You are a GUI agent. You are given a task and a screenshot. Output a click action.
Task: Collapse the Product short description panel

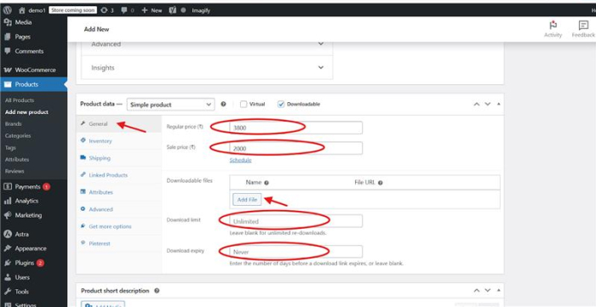(498, 291)
